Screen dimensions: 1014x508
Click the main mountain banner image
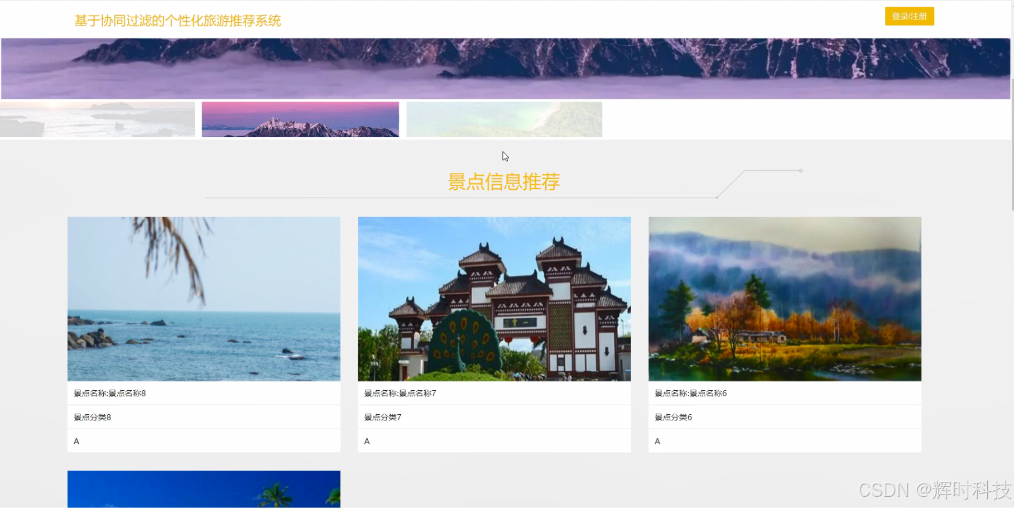pos(506,69)
